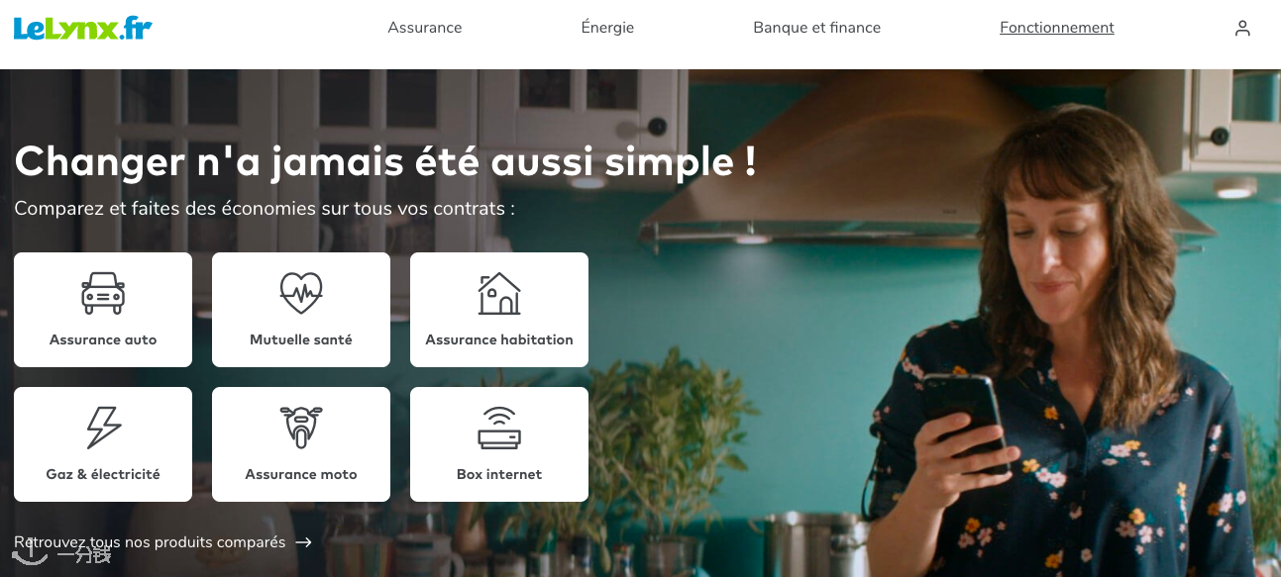Click the arrow next to produits comparés
The height and width of the screenshot is (577, 1281).
(304, 542)
